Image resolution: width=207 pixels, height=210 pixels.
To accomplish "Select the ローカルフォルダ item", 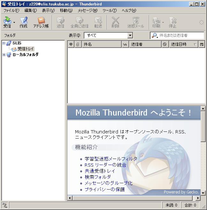I will point(26,55).
